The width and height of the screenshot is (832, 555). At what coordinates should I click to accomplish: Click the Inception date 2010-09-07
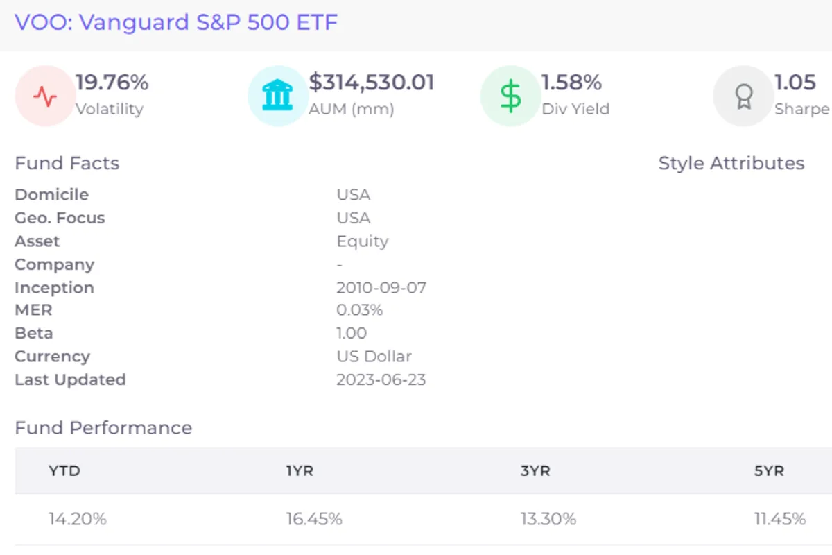(382, 287)
